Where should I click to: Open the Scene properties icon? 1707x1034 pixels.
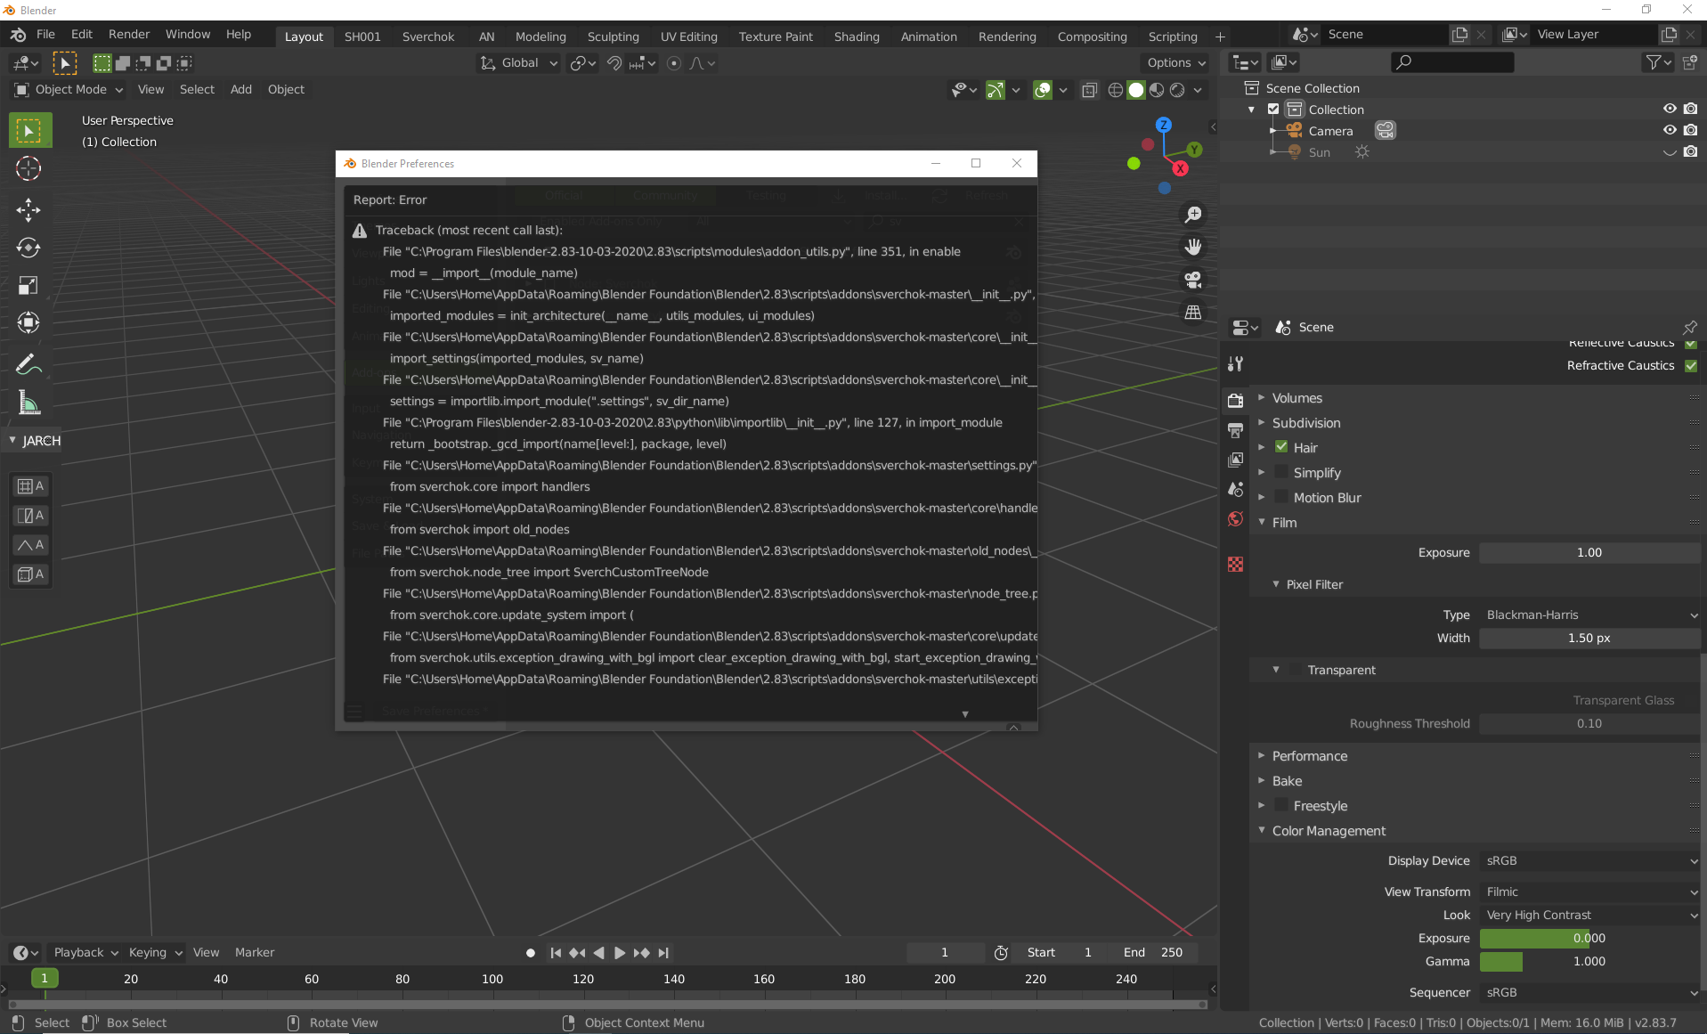[1235, 489]
